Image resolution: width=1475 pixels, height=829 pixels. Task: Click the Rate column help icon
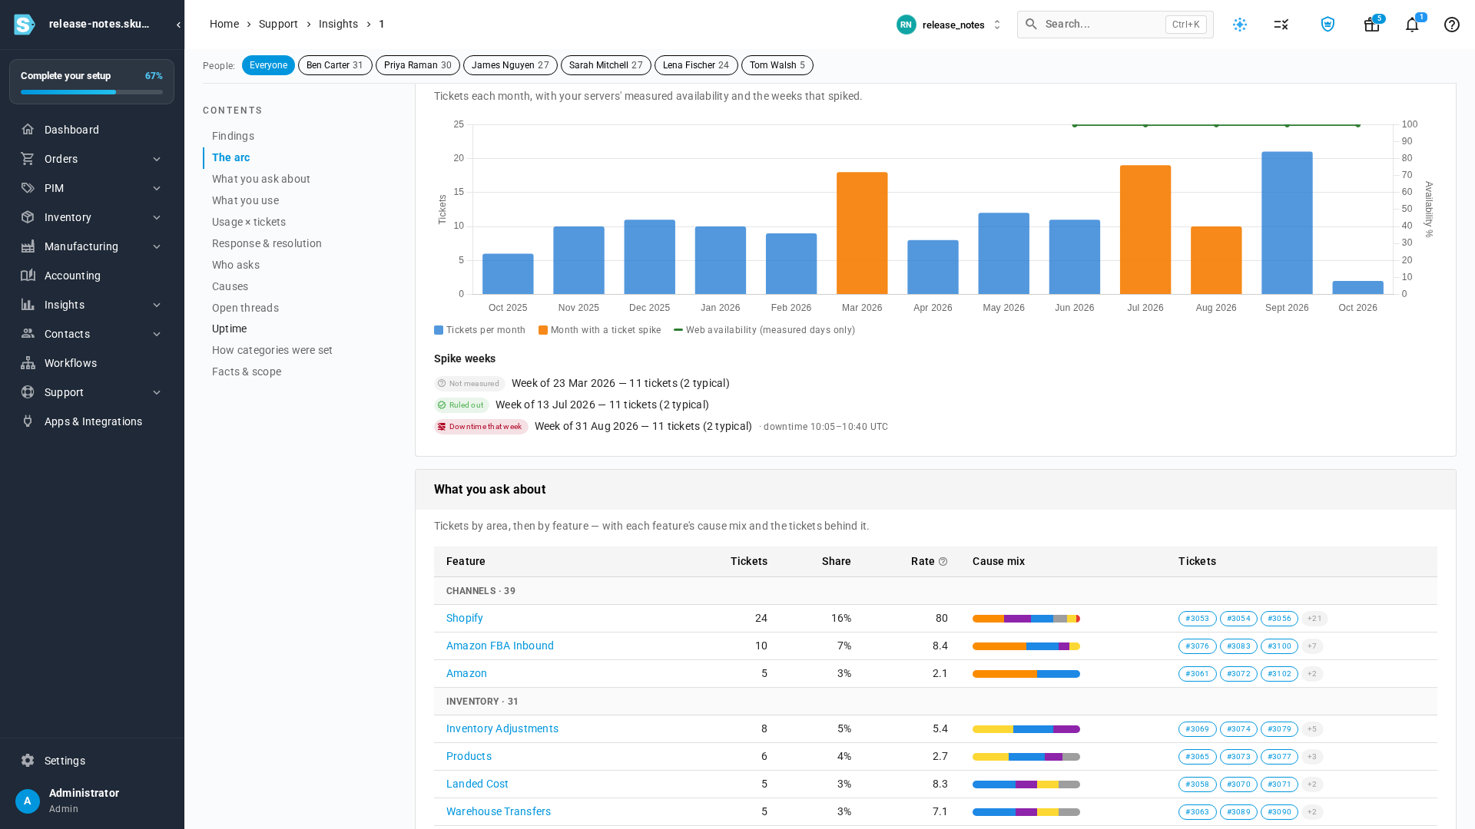tap(943, 562)
